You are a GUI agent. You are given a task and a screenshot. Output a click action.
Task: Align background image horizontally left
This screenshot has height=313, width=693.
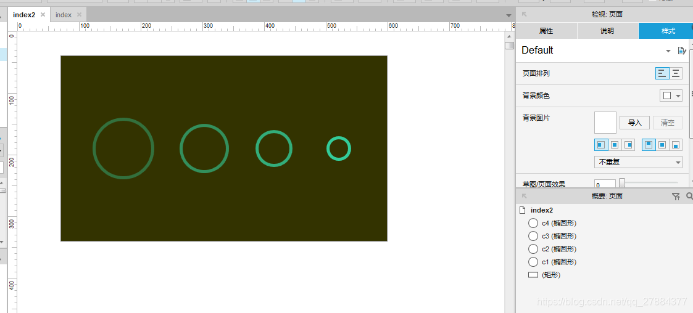pyautogui.click(x=601, y=144)
